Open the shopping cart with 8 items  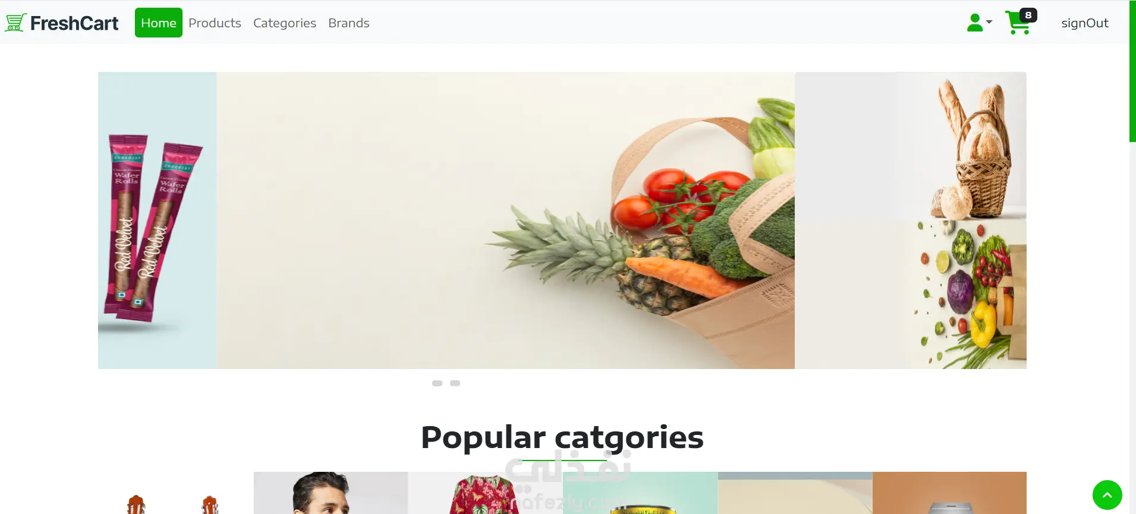click(x=1020, y=22)
